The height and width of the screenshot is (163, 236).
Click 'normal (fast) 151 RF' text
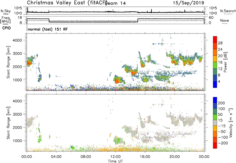coord(48,29)
